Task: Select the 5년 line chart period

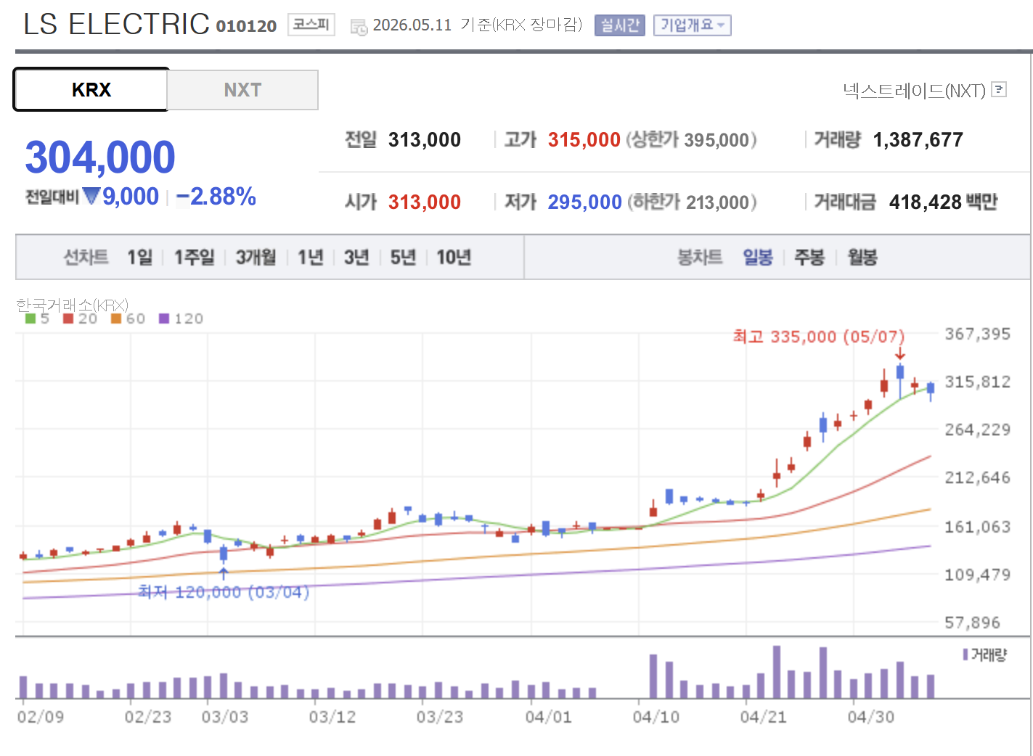Action: point(403,257)
